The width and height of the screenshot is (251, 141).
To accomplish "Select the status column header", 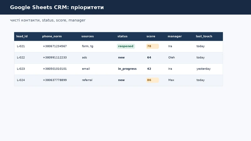I will tap(122, 36).
